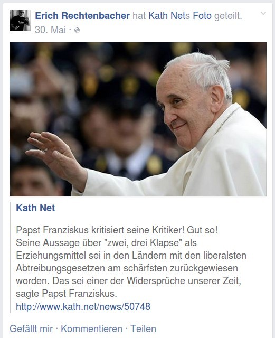Open Kath Net link in post header

click(167, 16)
